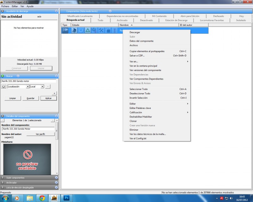Viewport: 253px width, 202px height.
Task: Click the download arrow status icon in the row
Action: pyautogui.click(x=95, y=30)
